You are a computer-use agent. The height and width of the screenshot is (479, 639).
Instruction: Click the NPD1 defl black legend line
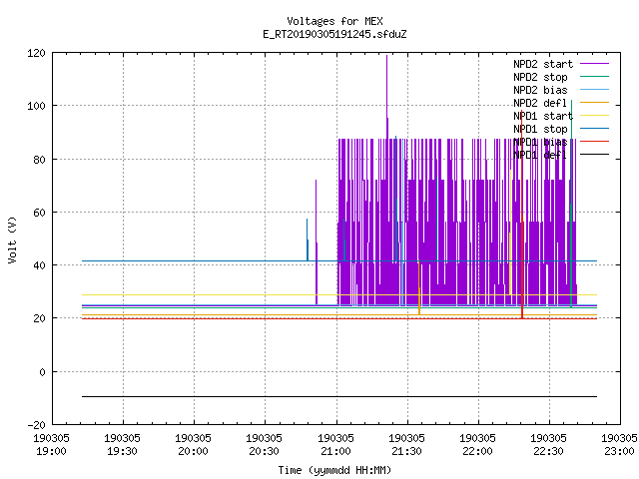pos(594,155)
